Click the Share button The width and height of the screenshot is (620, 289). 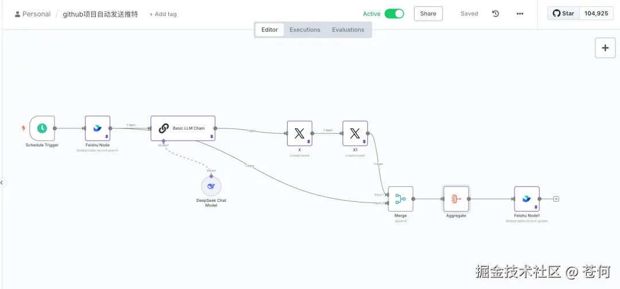pos(428,14)
